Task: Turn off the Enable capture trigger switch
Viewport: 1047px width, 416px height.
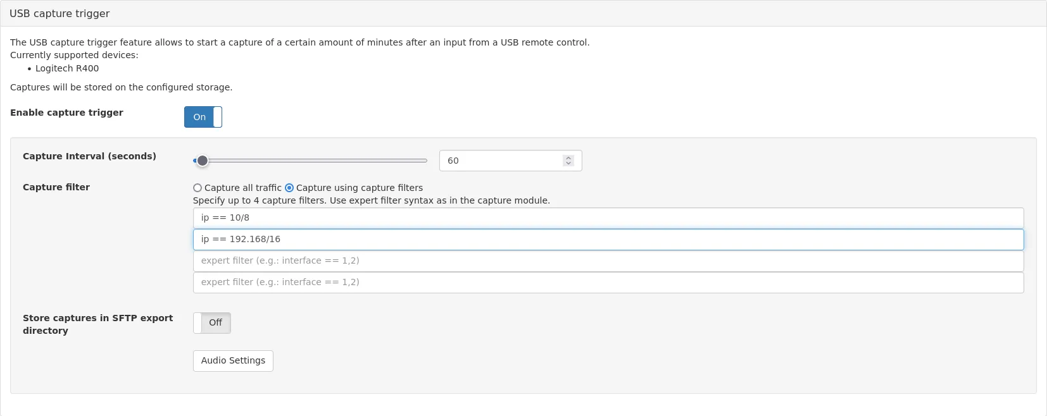Action: coord(203,117)
